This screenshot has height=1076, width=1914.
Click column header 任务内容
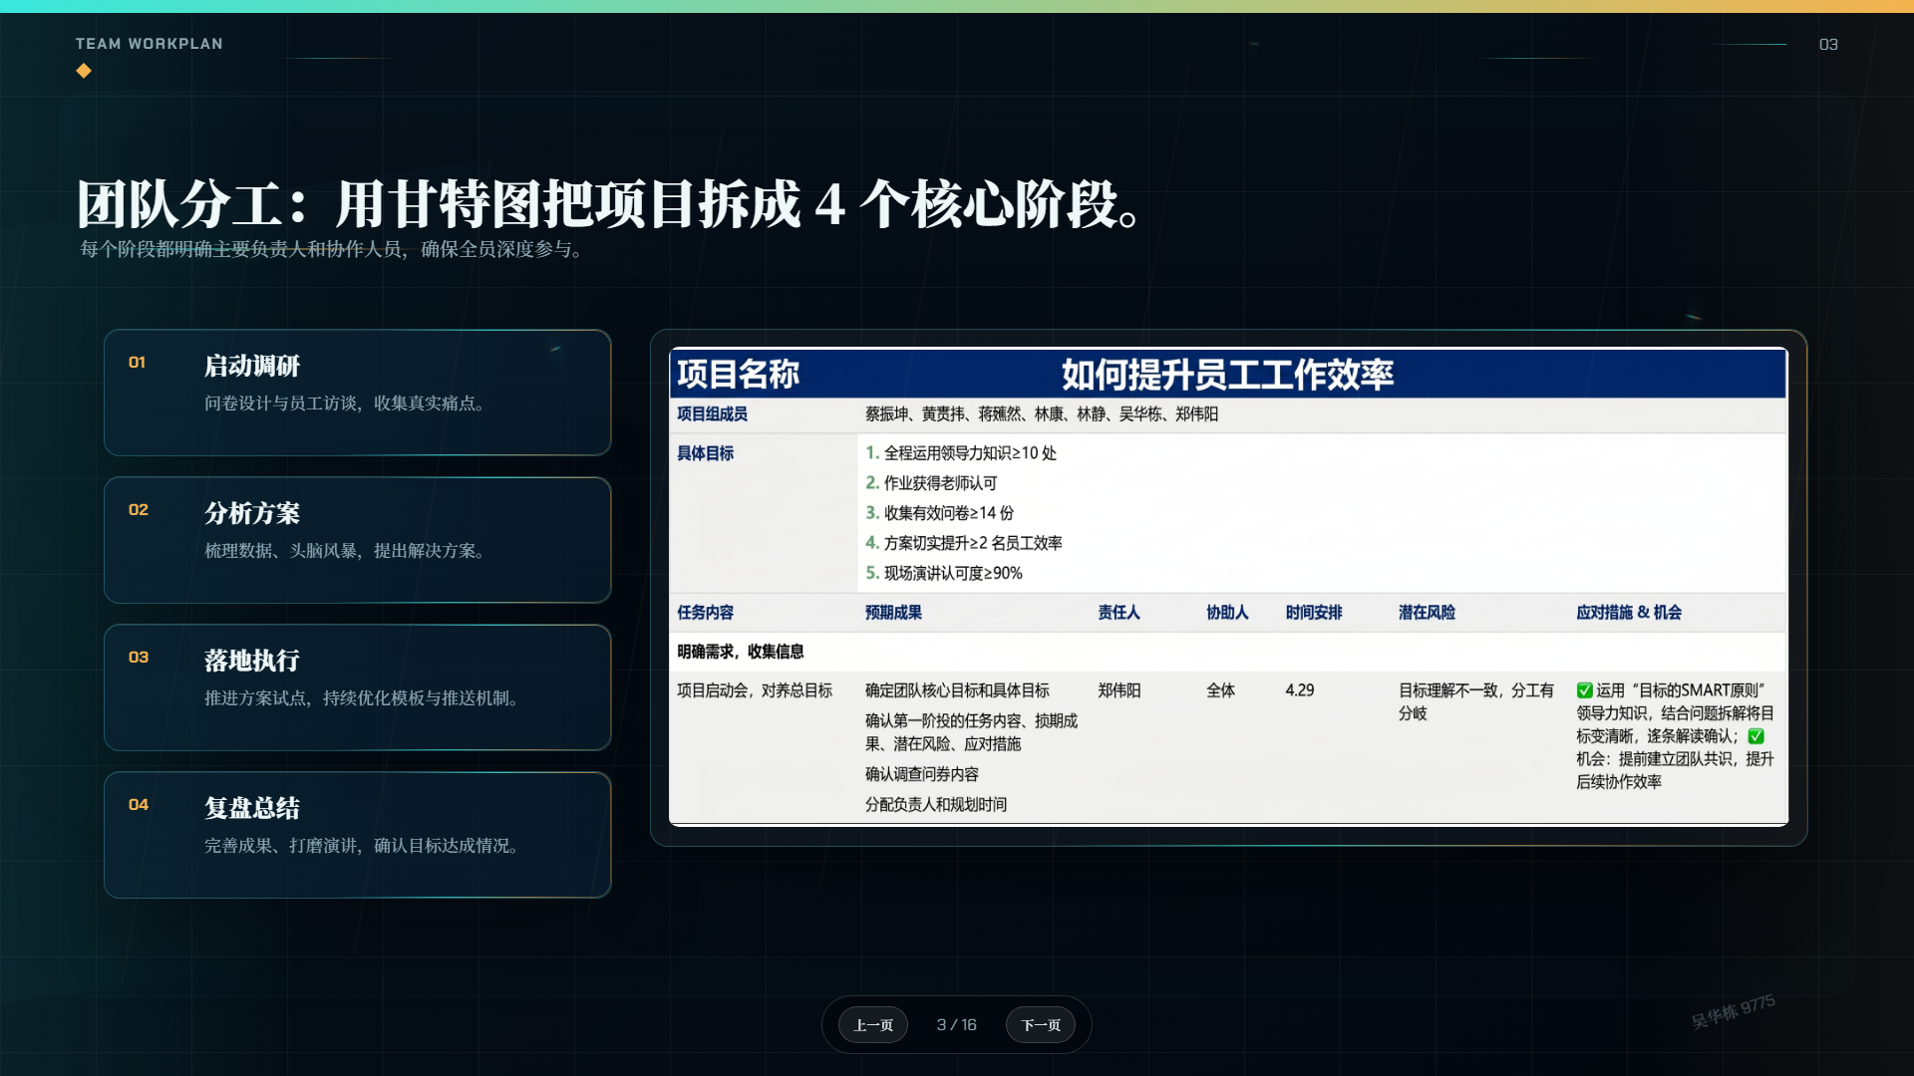(x=705, y=613)
